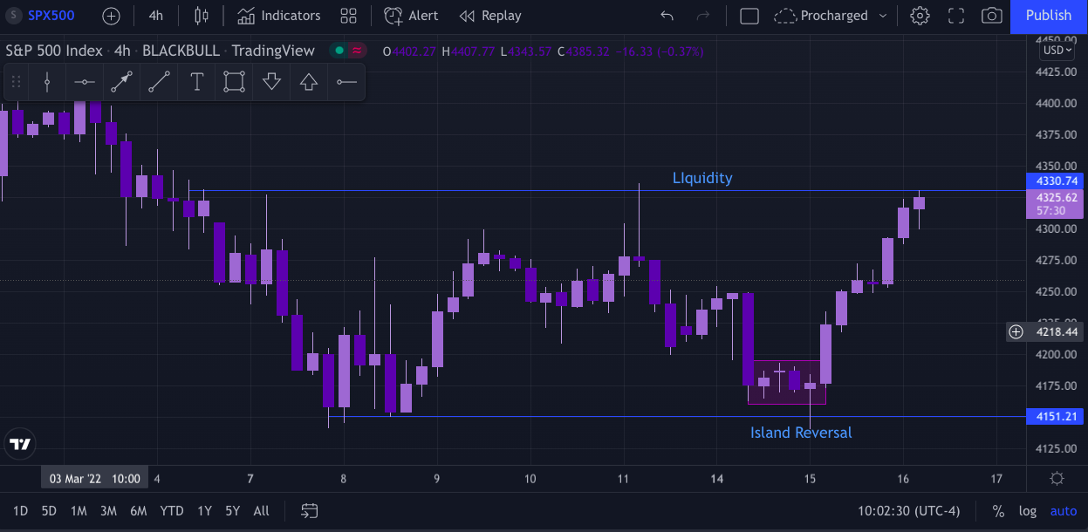Pick the rectangle shape drawing tool
Image resolution: width=1088 pixels, height=532 pixels.
tap(234, 82)
